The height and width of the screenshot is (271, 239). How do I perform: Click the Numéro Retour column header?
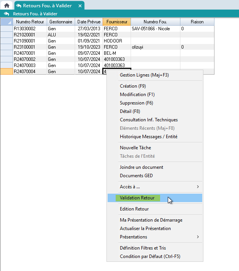point(30,22)
